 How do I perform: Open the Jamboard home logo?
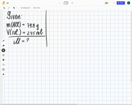pyautogui.click(x=3, y=3)
